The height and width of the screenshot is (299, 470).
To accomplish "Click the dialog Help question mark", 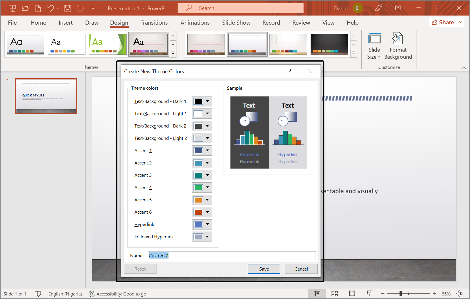I will tap(290, 71).
